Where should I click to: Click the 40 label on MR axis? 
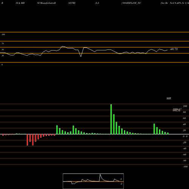pyautogui.click(x=184, y=124)
